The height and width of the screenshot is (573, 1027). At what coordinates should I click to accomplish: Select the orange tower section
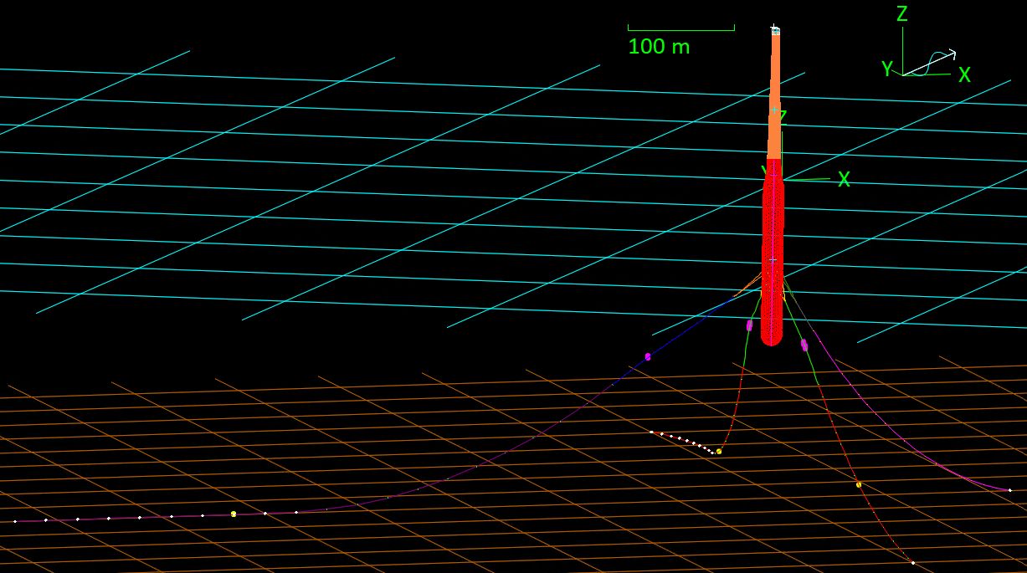pyautogui.click(x=775, y=92)
